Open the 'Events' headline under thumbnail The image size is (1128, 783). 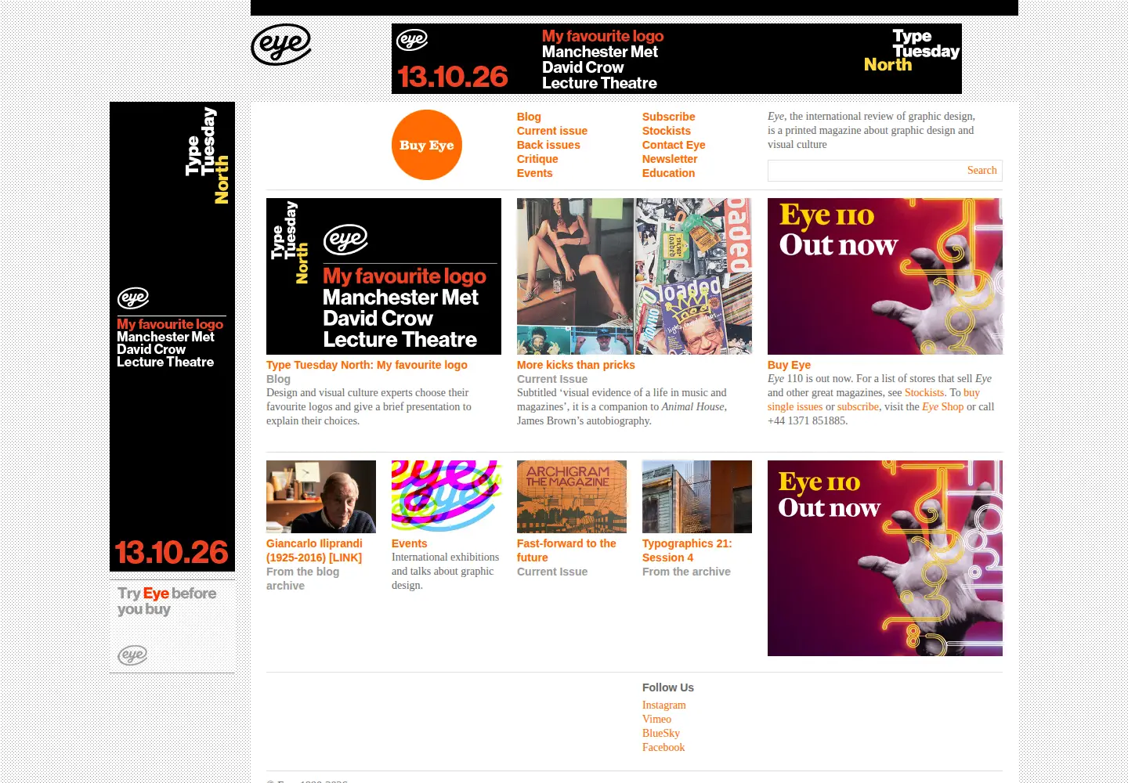pyautogui.click(x=409, y=543)
